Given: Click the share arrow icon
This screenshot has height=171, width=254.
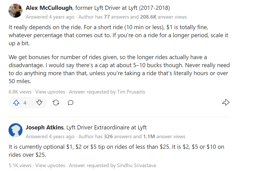Looking at the screenshot, I should pyautogui.click(x=226, y=103).
